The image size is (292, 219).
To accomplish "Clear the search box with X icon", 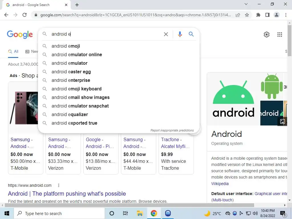I will coord(166,34).
